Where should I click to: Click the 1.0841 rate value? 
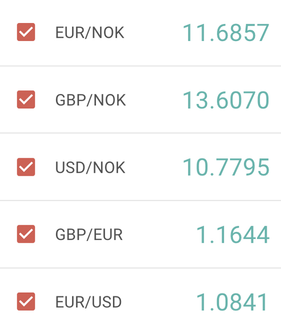click(232, 302)
